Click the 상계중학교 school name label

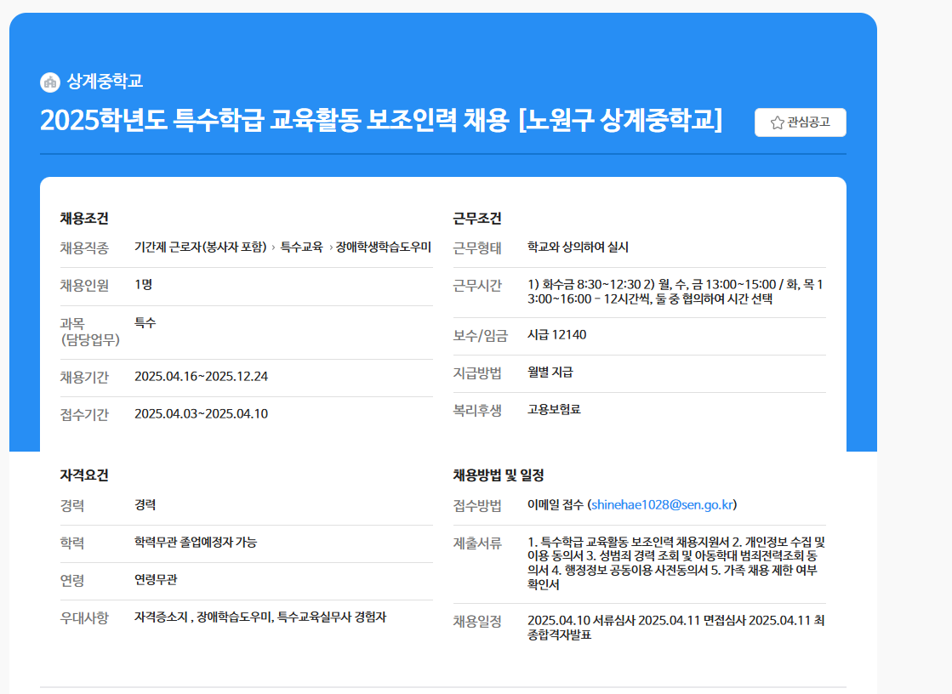88,79
